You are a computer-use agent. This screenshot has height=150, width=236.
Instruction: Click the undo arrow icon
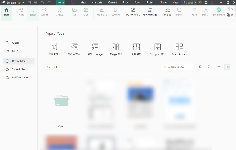point(42,3)
